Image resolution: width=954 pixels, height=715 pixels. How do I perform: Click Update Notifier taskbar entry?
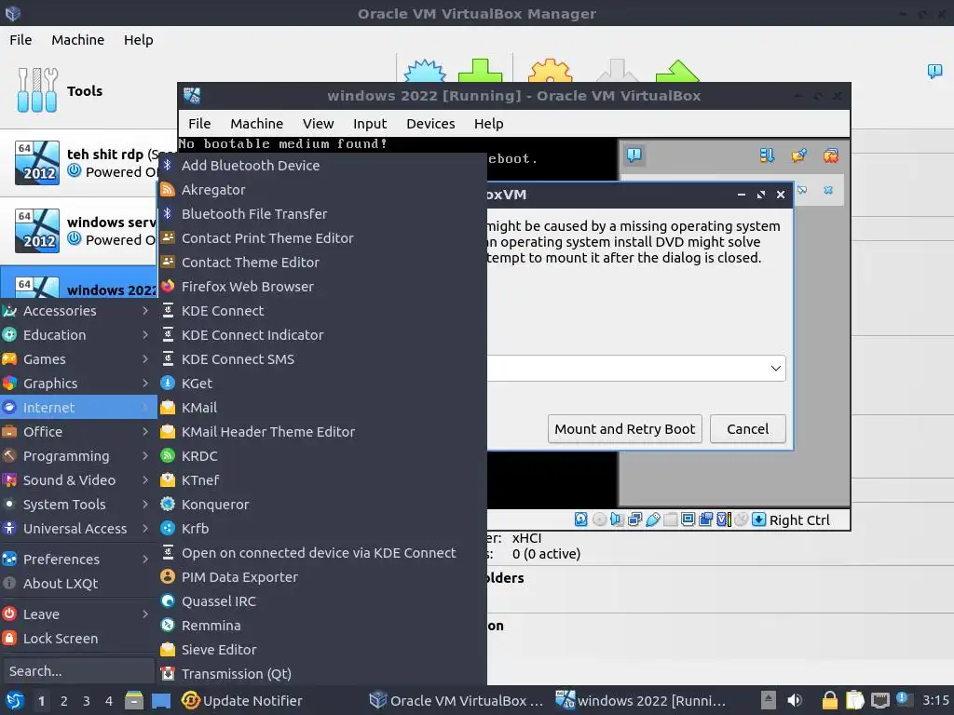coord(242,700)
